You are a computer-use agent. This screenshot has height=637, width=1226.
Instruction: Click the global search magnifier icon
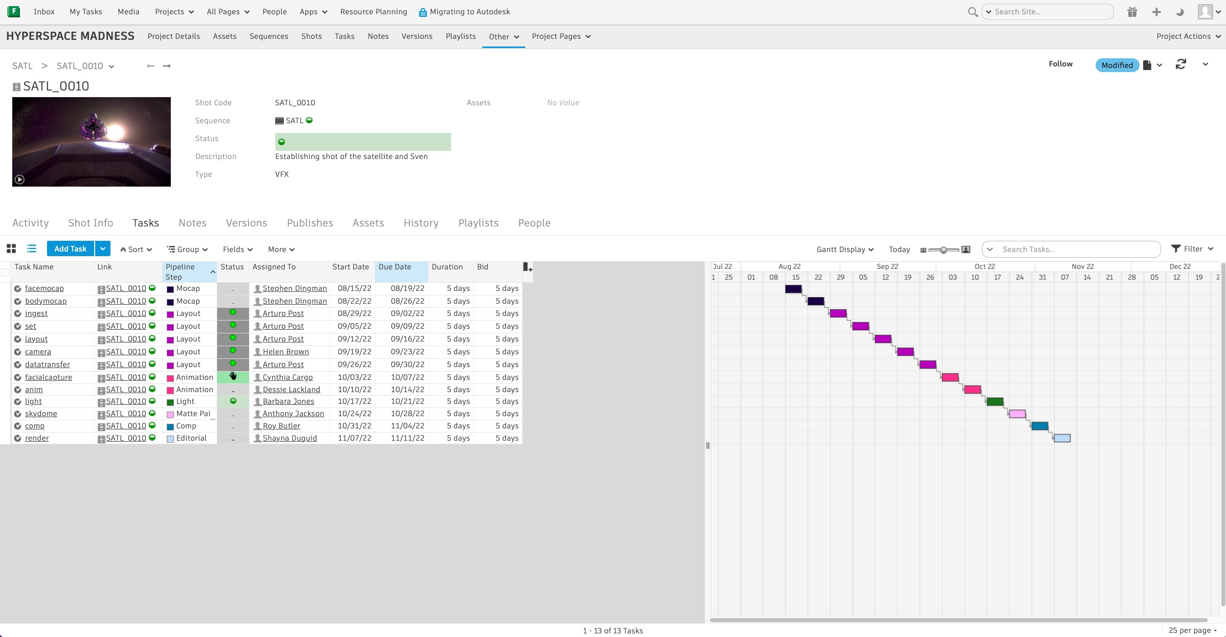[972, 12]
